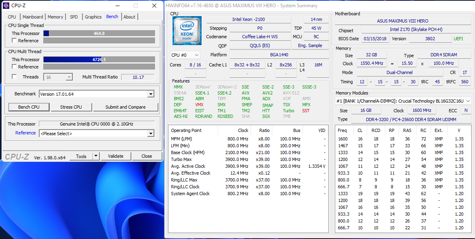The width and height of the screenshot is (475, 239).
Task: Click the Intel Xeon inside logo
Action: click(187, 31)
